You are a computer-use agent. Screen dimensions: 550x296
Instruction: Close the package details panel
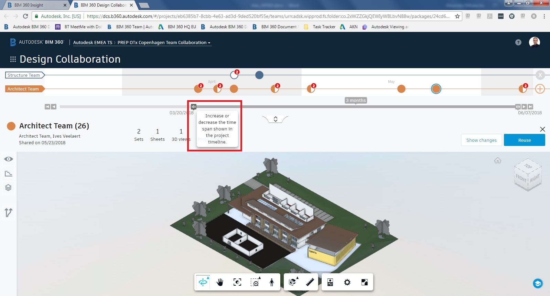click(x=542, y=129)
